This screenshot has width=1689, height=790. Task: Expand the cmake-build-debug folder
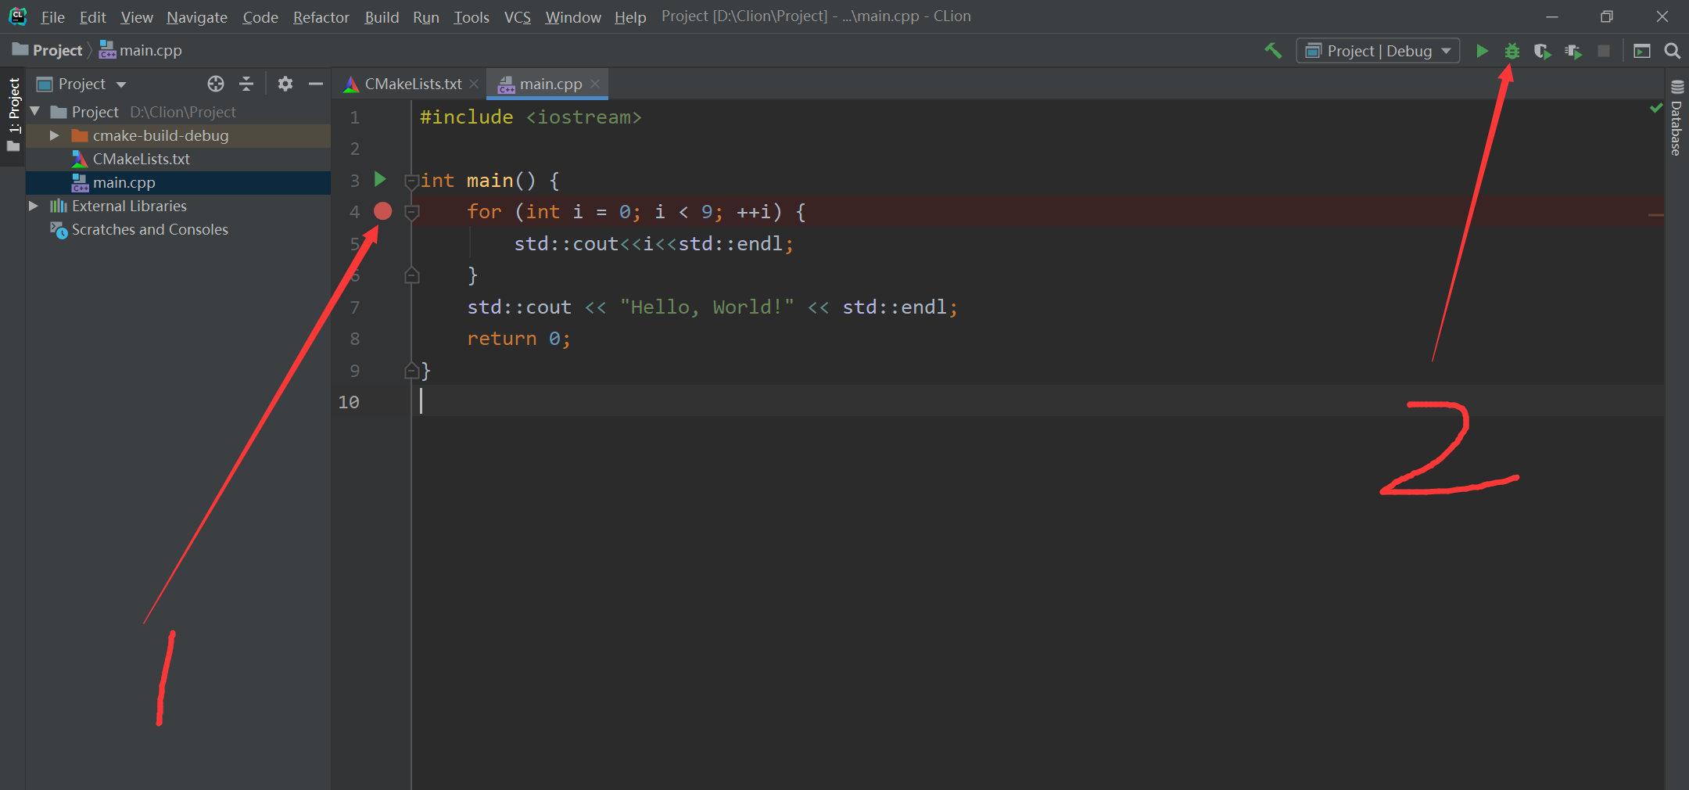[55, 135]
